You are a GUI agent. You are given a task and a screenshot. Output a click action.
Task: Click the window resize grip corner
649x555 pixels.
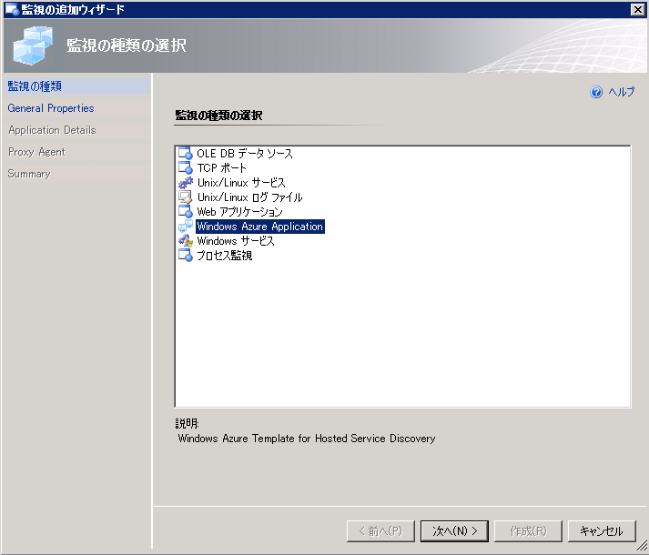(x=642, y=546)
